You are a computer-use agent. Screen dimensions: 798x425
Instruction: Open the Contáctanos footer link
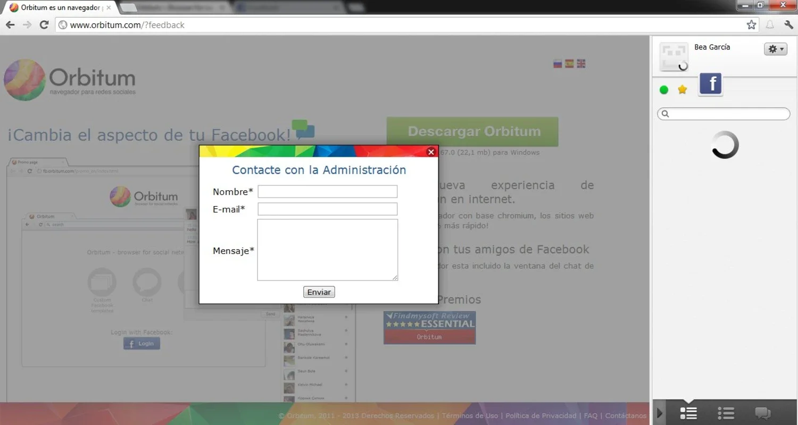tap(626, 416)
